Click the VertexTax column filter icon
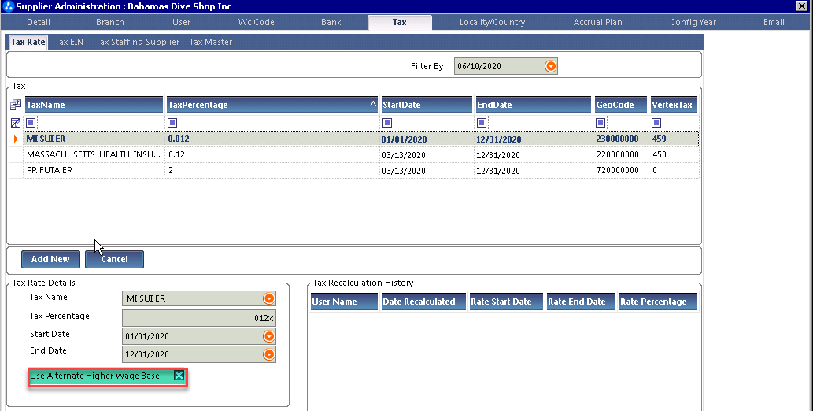This screenshot has height=411, width=813. point(656,123)
